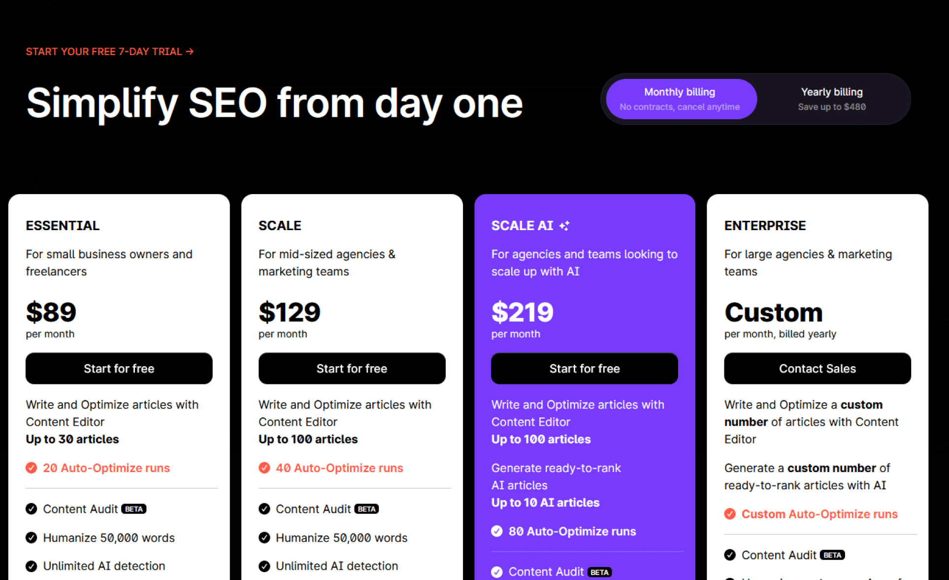
Task: Open the Start your free 7-day trial link
Action: tap(109, 52)
